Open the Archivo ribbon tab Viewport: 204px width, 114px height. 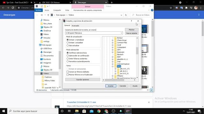pyautogui.click(x=39, y=10)
